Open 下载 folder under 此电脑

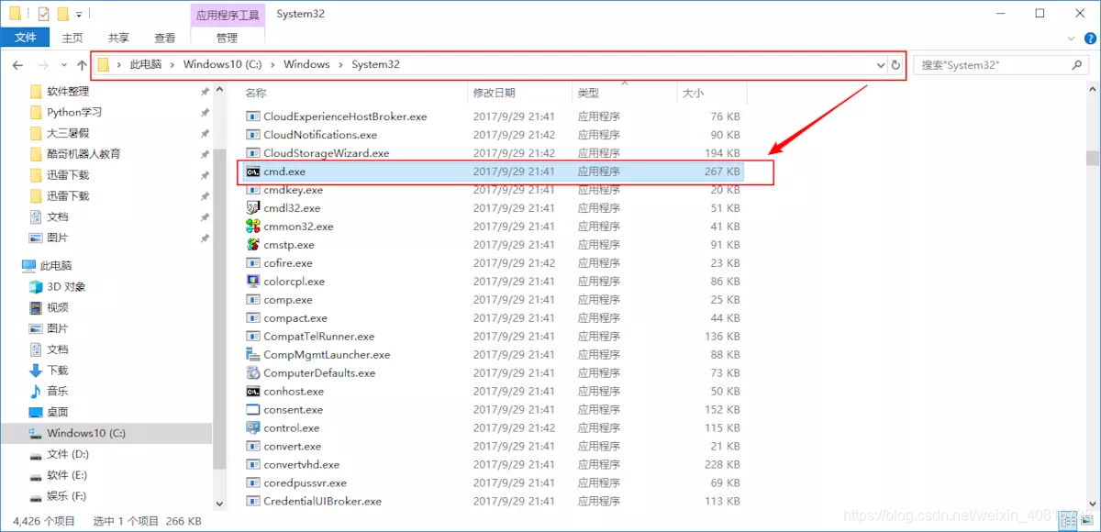click(58, 371)
